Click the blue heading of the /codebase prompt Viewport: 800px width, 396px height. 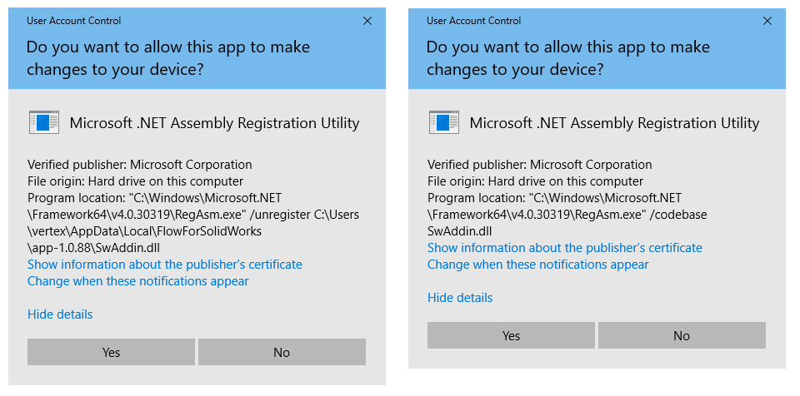point(568,57)
